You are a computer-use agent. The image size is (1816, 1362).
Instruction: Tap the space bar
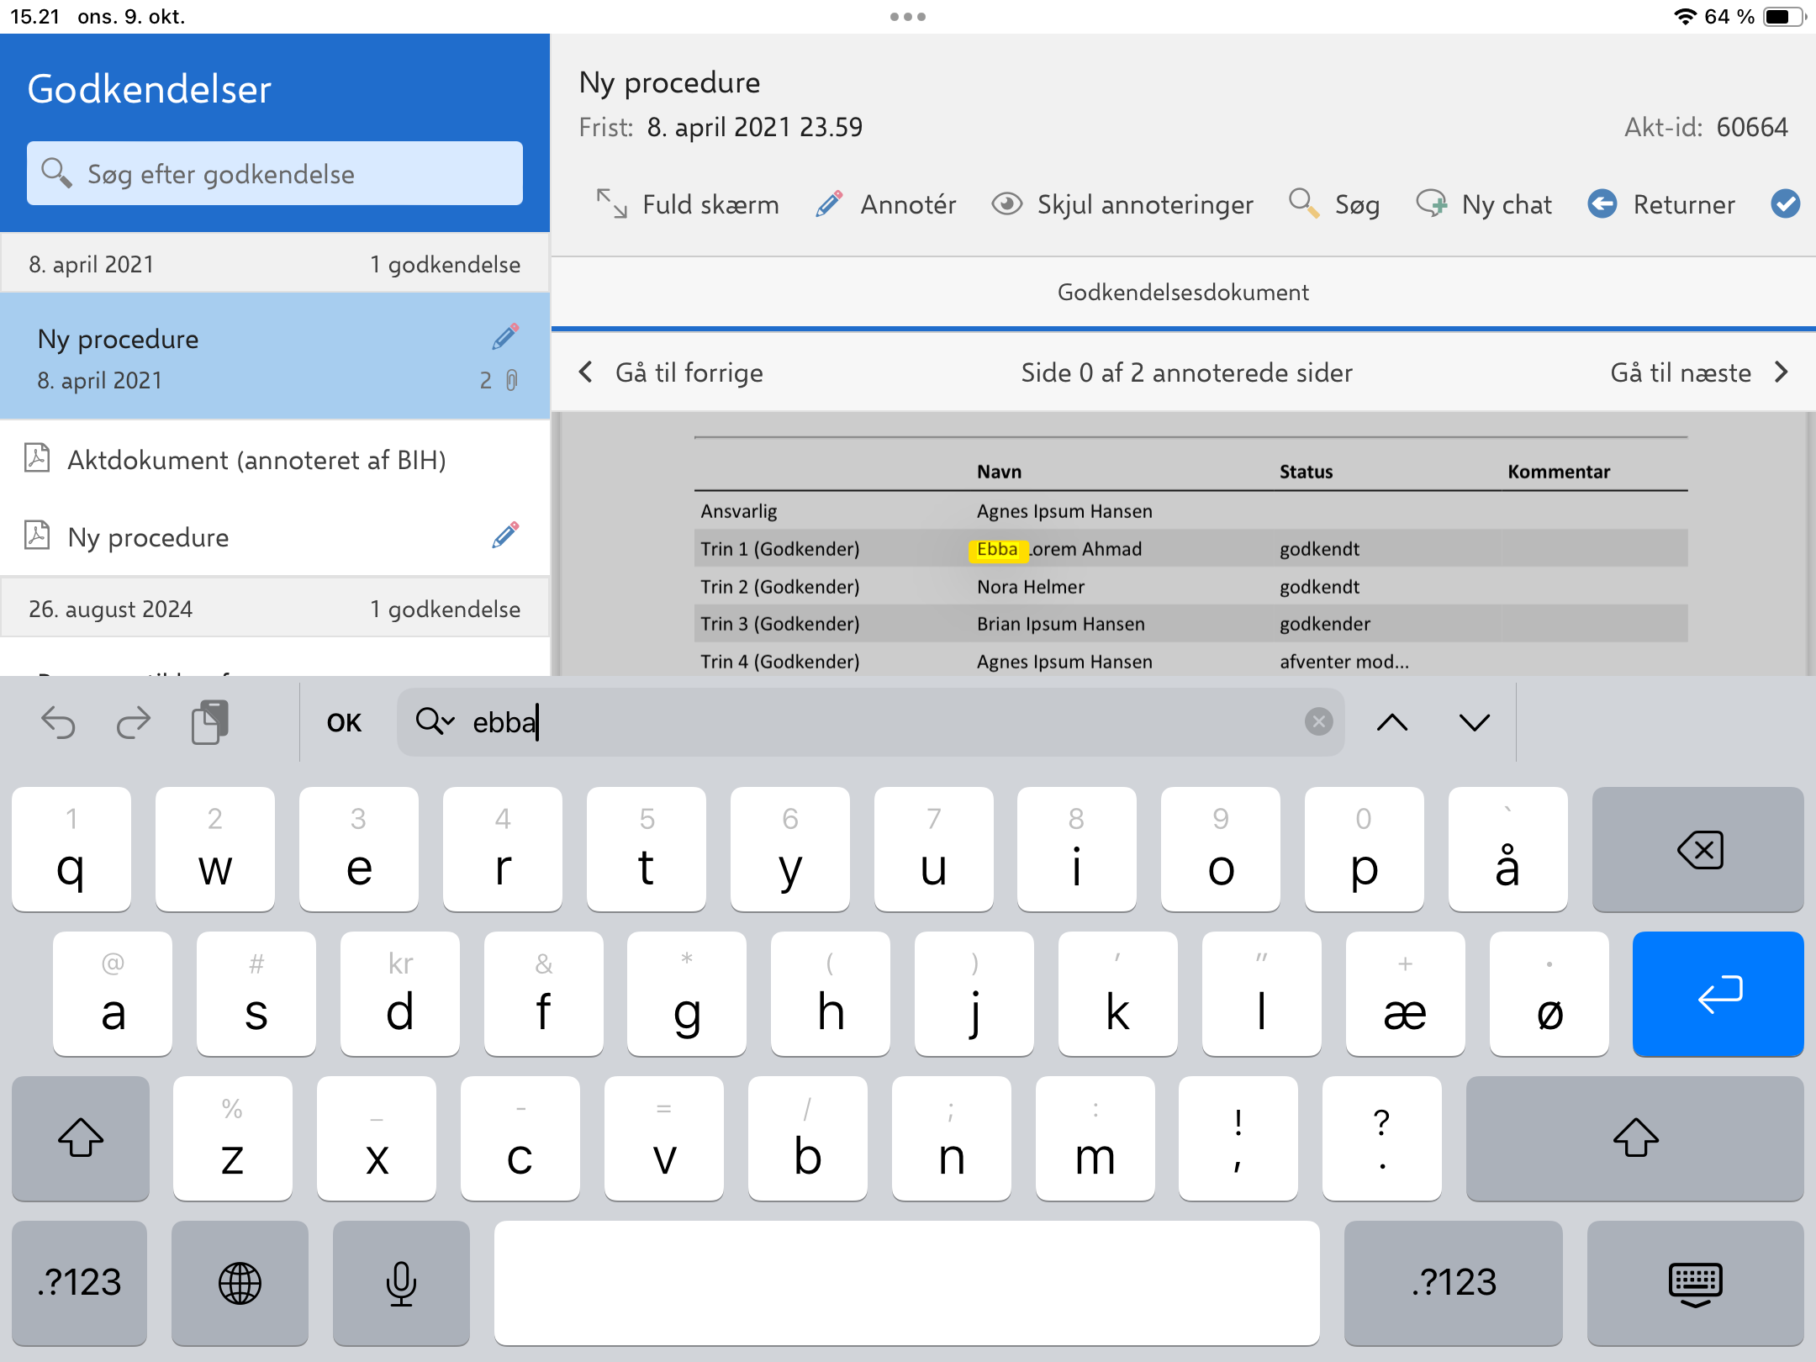(907, 1283)
